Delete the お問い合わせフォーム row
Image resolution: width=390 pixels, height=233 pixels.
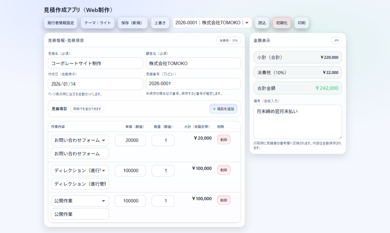(224, 140)
